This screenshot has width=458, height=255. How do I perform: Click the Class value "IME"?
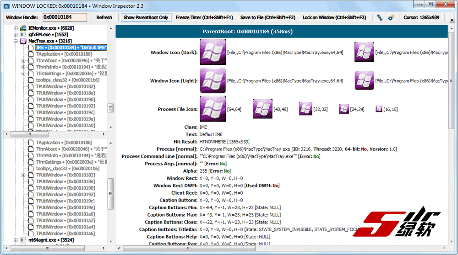click(203, 127)
